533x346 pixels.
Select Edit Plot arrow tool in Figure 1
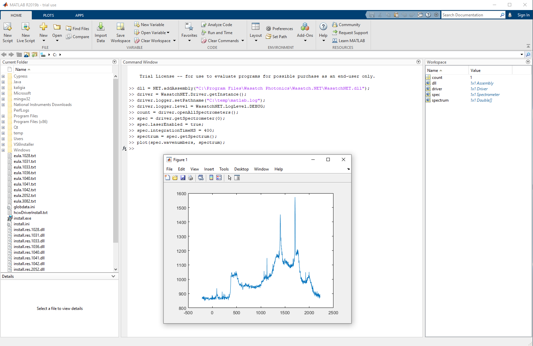(230, 178)
